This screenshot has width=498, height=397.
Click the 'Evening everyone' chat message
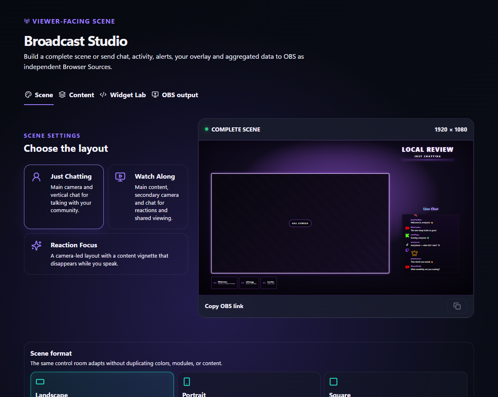click(420, 238)
